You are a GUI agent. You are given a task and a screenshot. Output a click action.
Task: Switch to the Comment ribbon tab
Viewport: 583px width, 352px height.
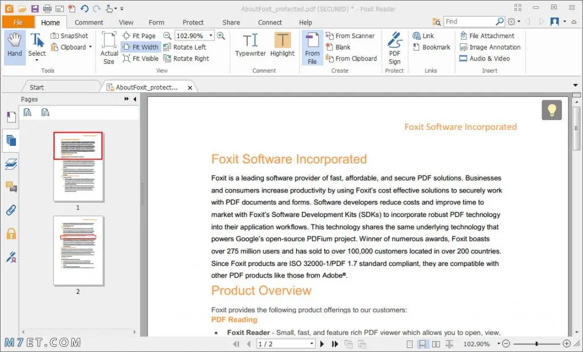coord(88,22)
